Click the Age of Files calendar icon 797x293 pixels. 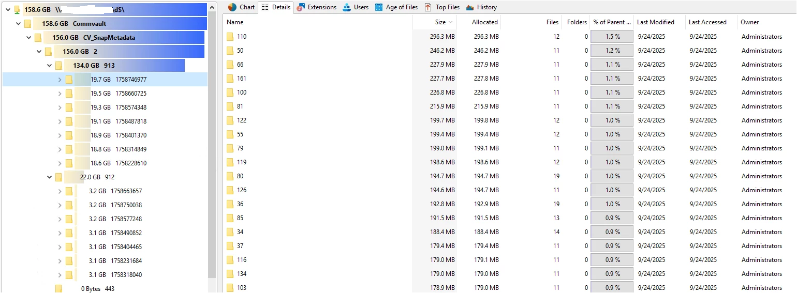click(379, 7)
